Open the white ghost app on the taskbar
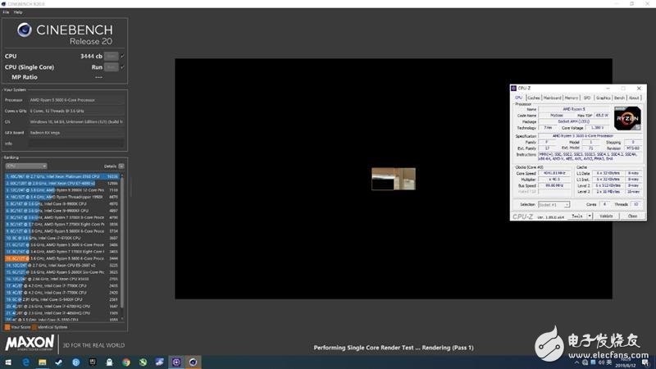 109,362
